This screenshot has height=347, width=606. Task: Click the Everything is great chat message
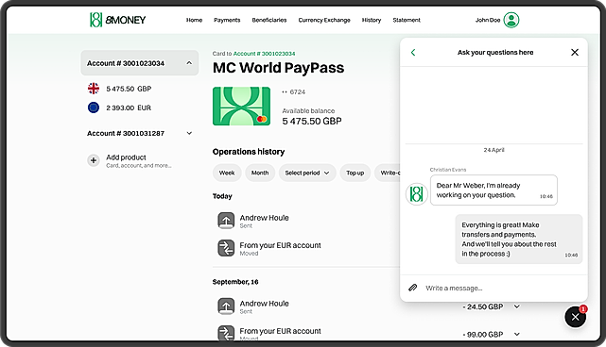519,240
